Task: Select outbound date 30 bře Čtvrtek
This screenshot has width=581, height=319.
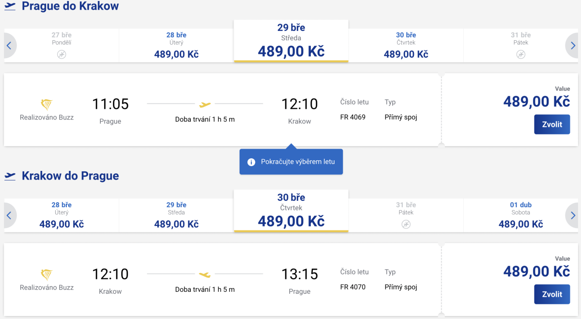Action: pos(406,46)
